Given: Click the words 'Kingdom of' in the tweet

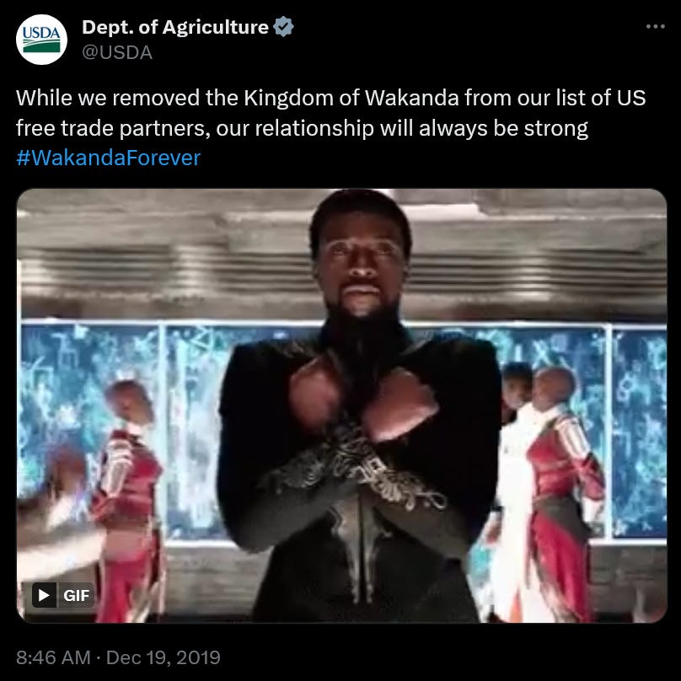Looking at the screenshot, I should 301,98.
